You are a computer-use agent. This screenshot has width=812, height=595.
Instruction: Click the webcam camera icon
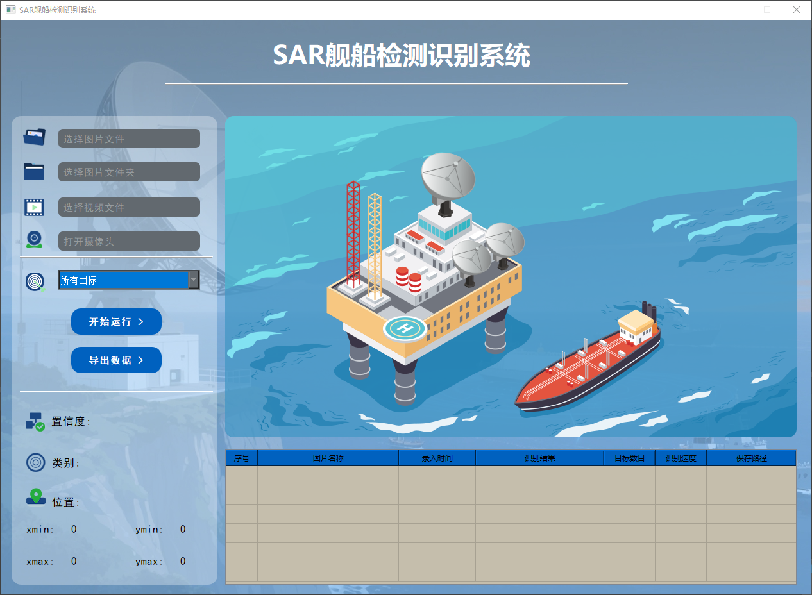(35, 240)
